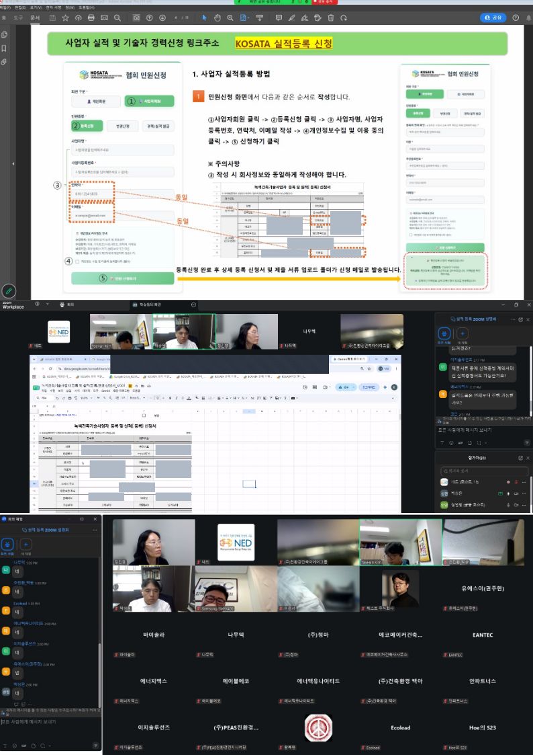Click the print icon in Acrobat toolbar
This screenshot has height=755, width=533.
(x=91, y=17)
